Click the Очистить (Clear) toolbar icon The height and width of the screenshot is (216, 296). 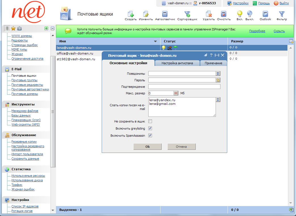pos(224,14)
